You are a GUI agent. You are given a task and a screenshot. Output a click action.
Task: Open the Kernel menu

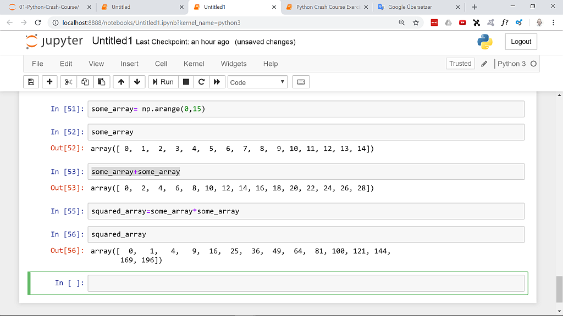click(194, 64)
